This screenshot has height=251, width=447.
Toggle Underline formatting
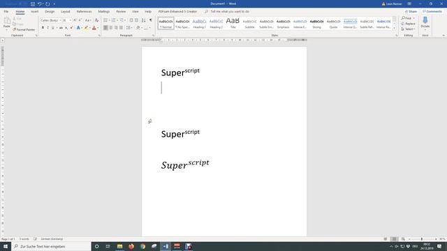53,28
